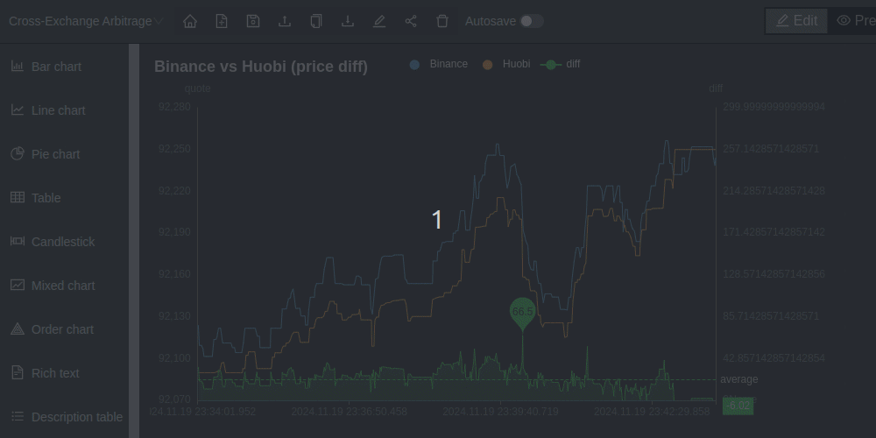Toggle the Autosave switch

click(531, 21)
